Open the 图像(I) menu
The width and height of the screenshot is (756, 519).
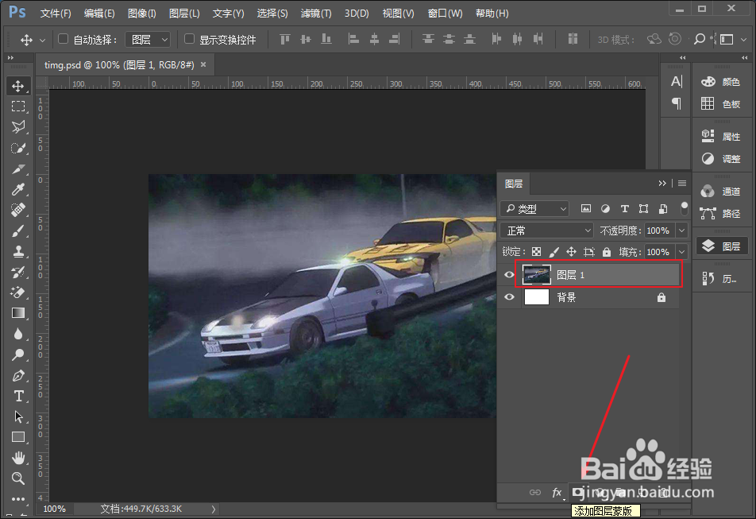(141, 13)
